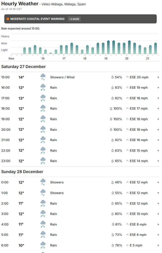Click the orange warning alert icon
The width and height of the screenshot is (162, 253).
(8, 19)
